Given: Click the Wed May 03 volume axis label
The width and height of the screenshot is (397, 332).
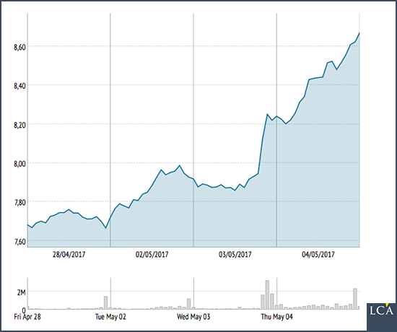Looking at the screenshot, I should [193, 317].
